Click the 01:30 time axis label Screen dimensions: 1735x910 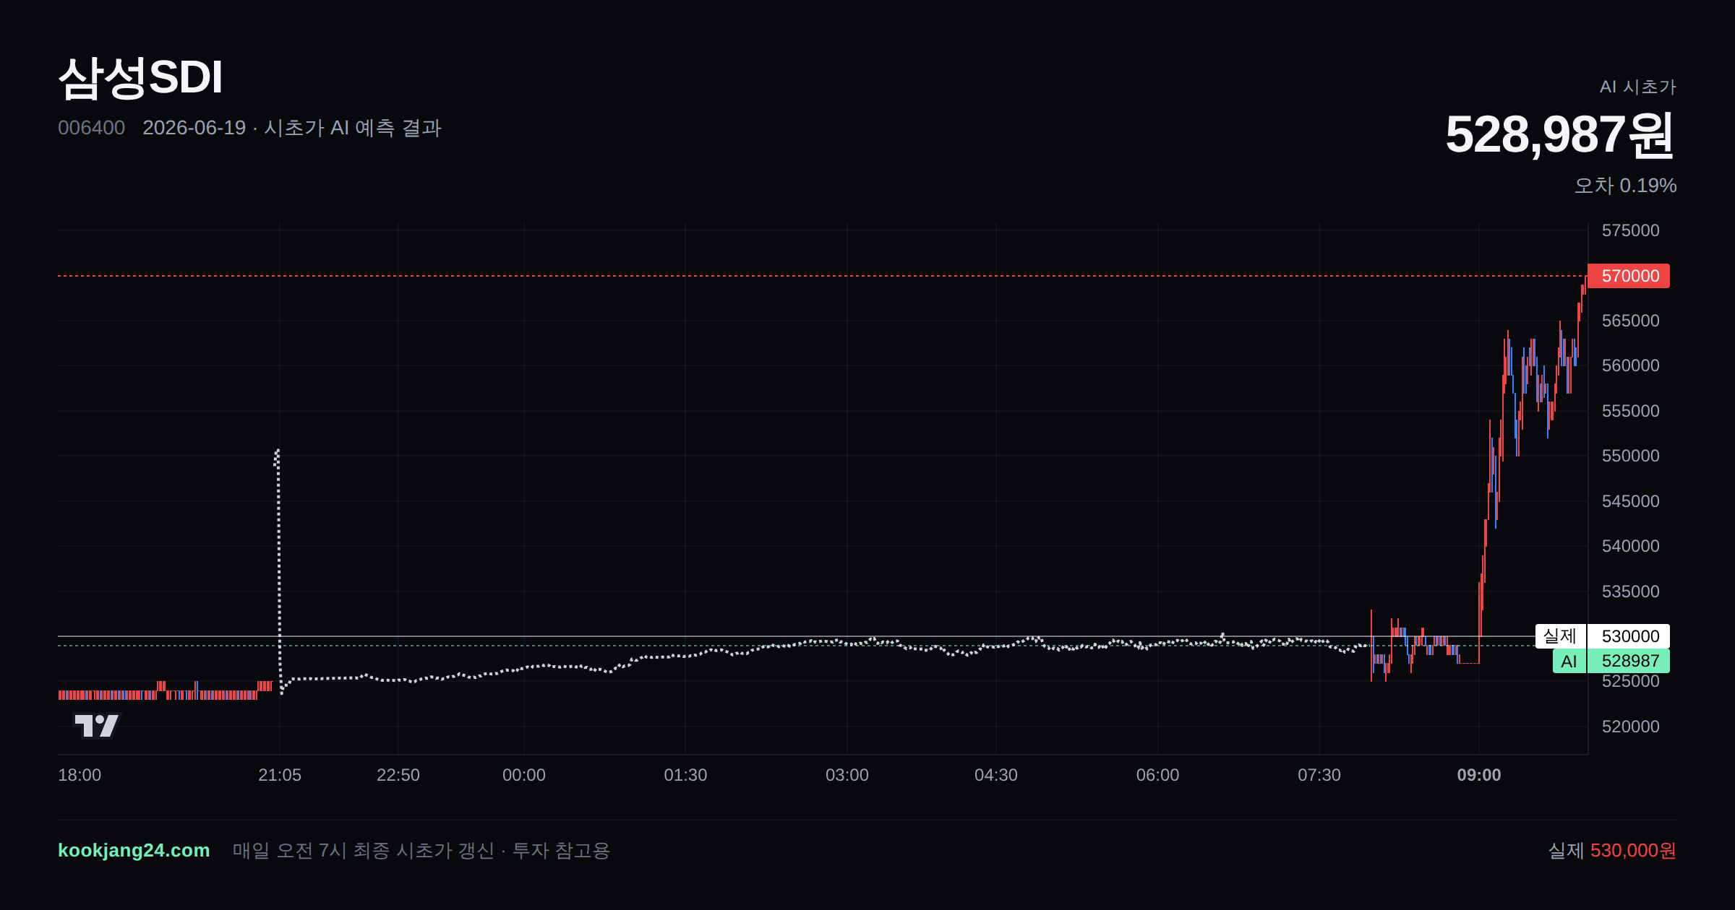pos(685,775)
